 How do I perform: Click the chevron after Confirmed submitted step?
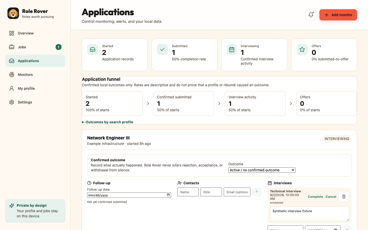[x=219, y=103]
